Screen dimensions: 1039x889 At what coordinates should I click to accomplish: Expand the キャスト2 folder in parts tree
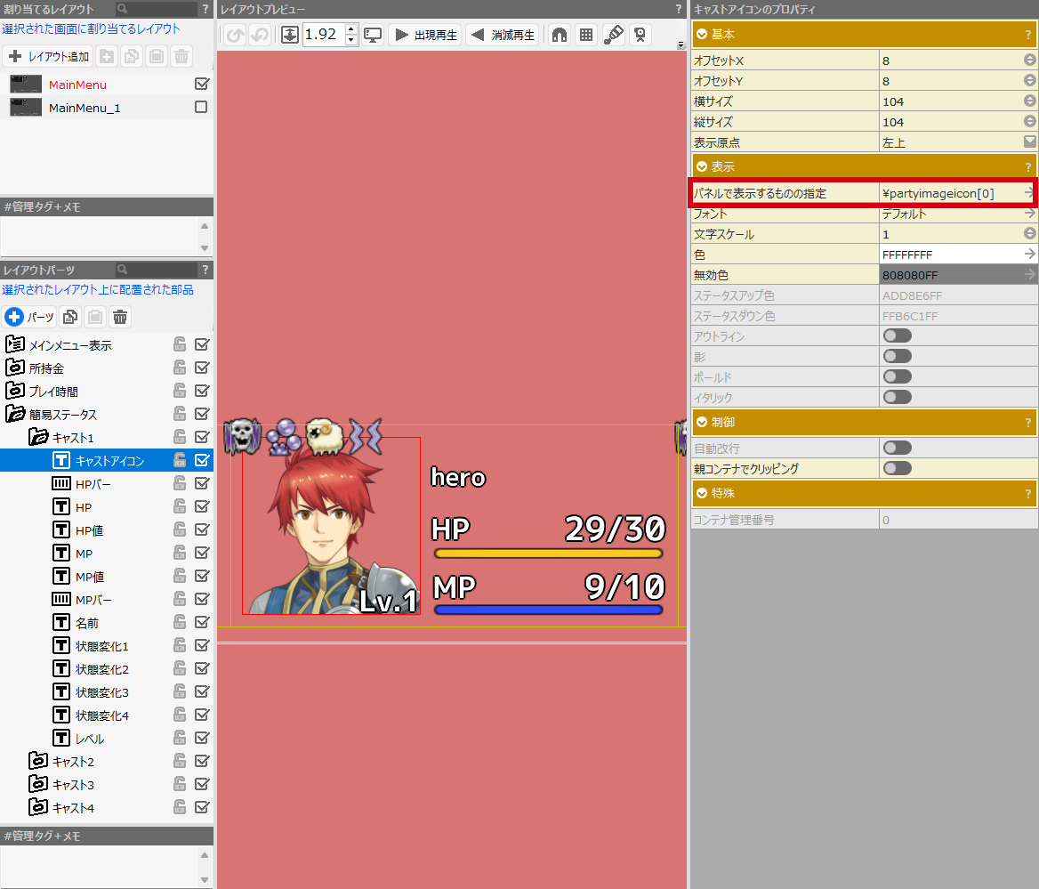point(38,762)
